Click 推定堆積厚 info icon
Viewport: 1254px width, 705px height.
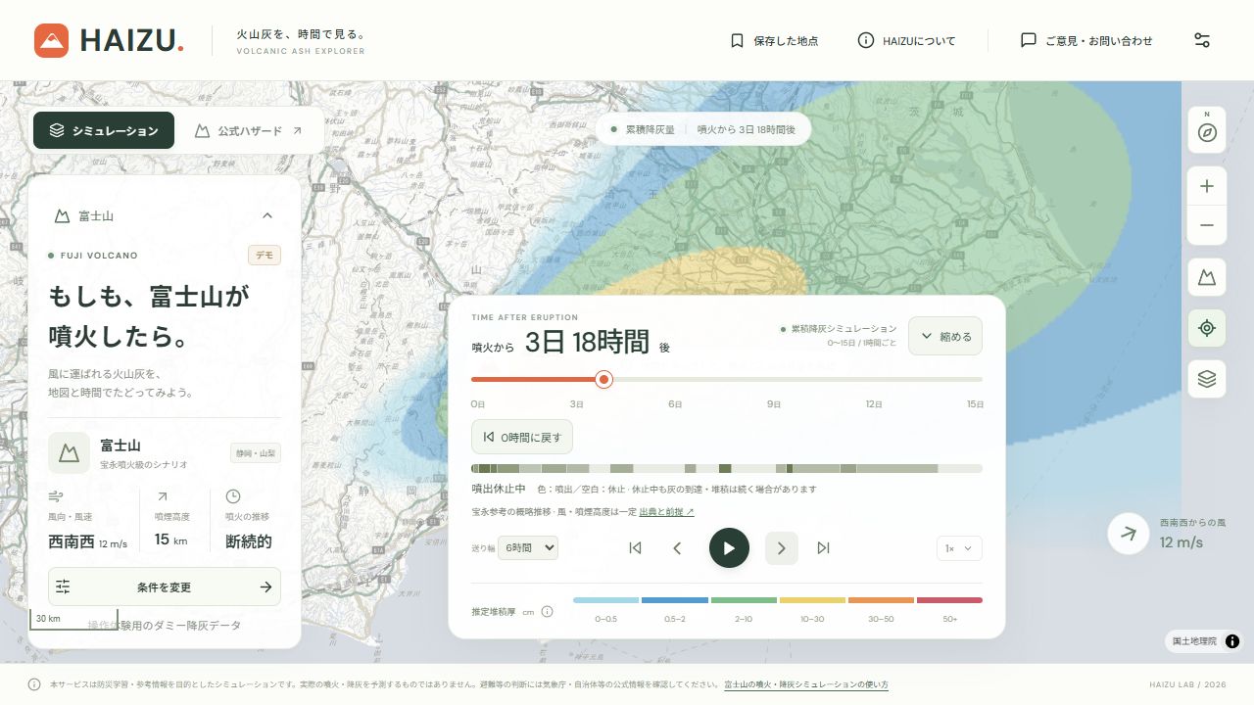tap(547, 612)
